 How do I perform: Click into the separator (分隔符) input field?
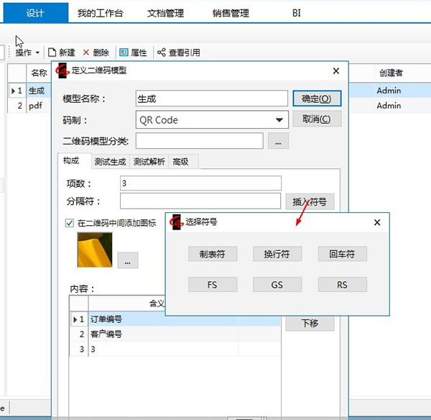pyautogui.click(x=200, y=201)
